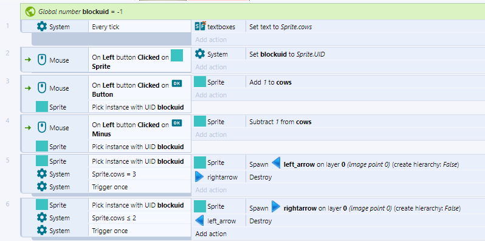Click the left_arrow object icon in event 6
Image resolution: width=485 pixels, height=241 pixels.
[x=199, y=220]
